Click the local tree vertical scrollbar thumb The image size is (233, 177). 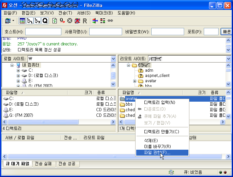pos(113,76)
